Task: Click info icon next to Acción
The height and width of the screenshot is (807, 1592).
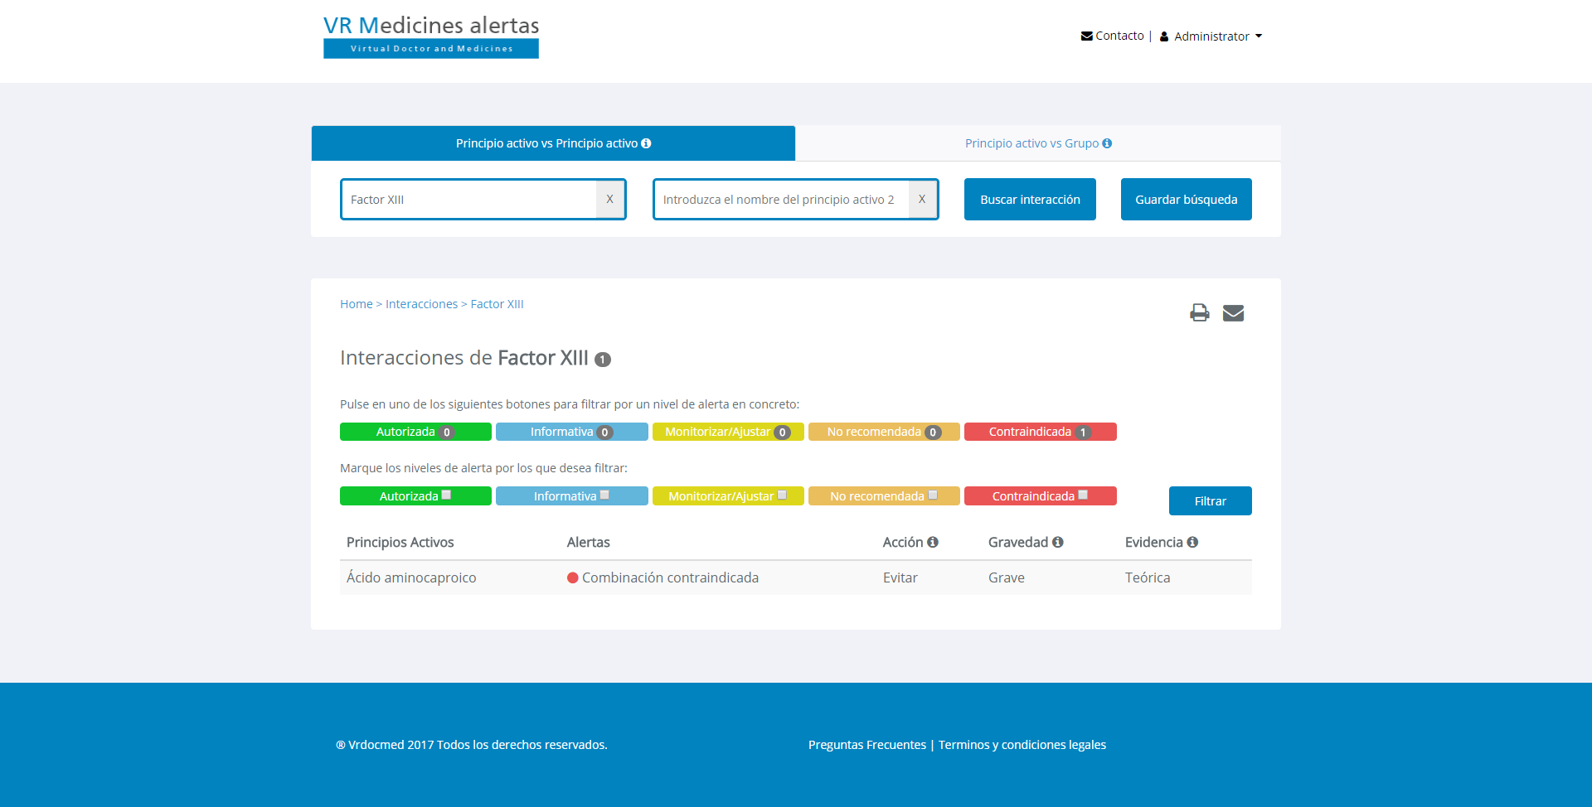Action: coord(933,542)
